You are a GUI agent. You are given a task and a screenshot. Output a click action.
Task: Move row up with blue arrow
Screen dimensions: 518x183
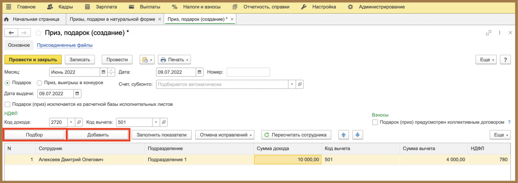pyautogui.click(x=343, y=135)
